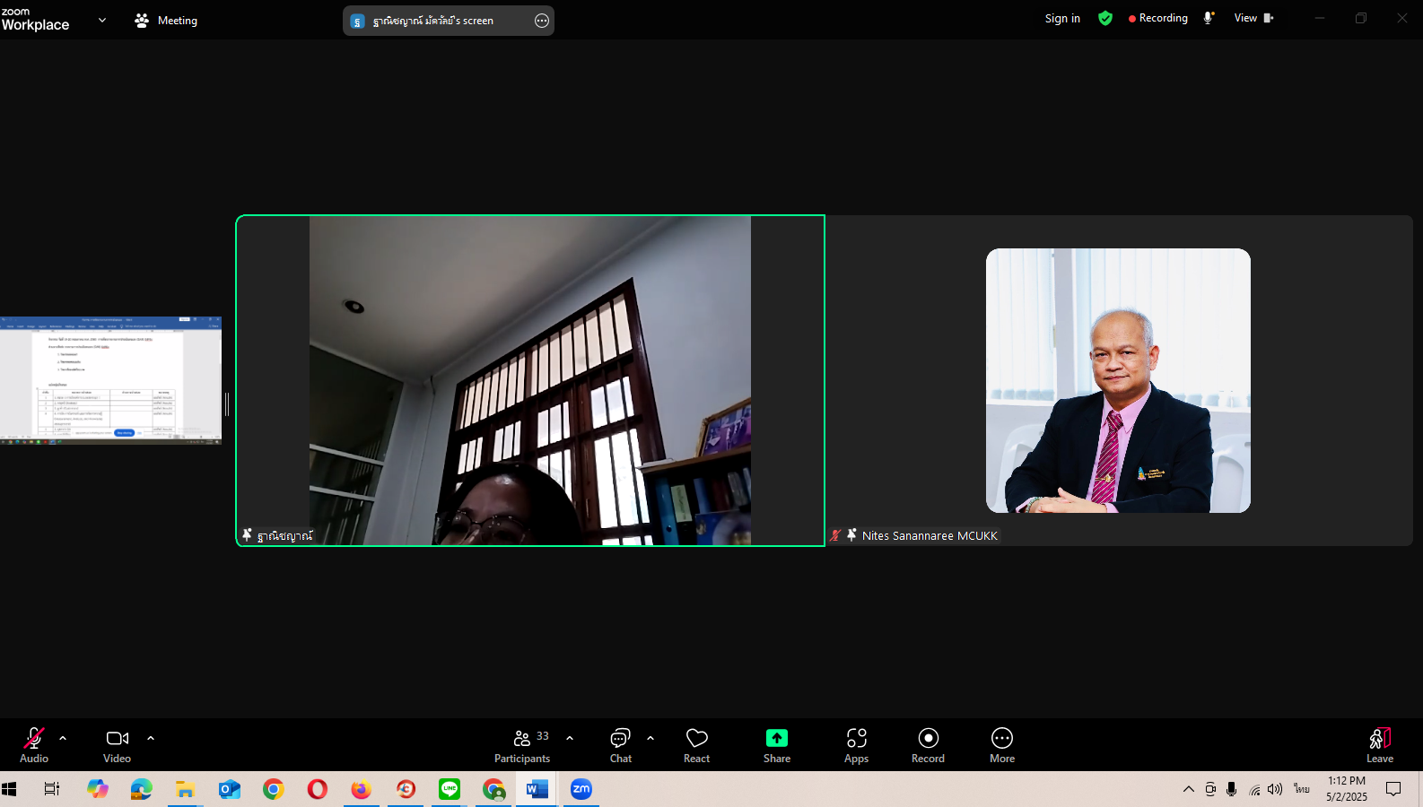This screenshot has height=807, width=1423.
Task: Click the Meeting tab at top
Action: pos(166,20)
